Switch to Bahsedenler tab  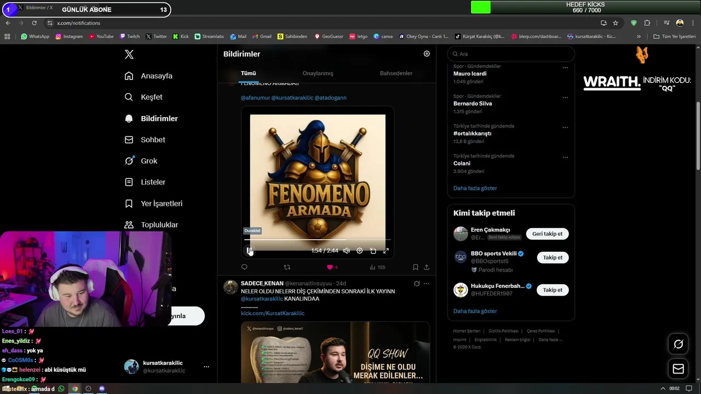396,73
